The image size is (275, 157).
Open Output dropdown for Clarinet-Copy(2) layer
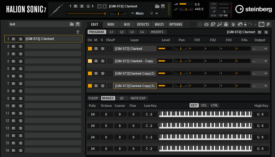pyautogui.click(x=260, y=74)
